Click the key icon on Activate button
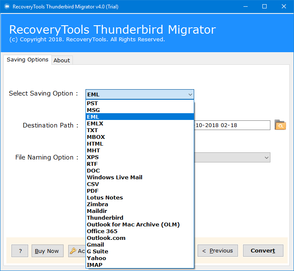Viewport: 294px width, 271px height. tap(73, 250)
